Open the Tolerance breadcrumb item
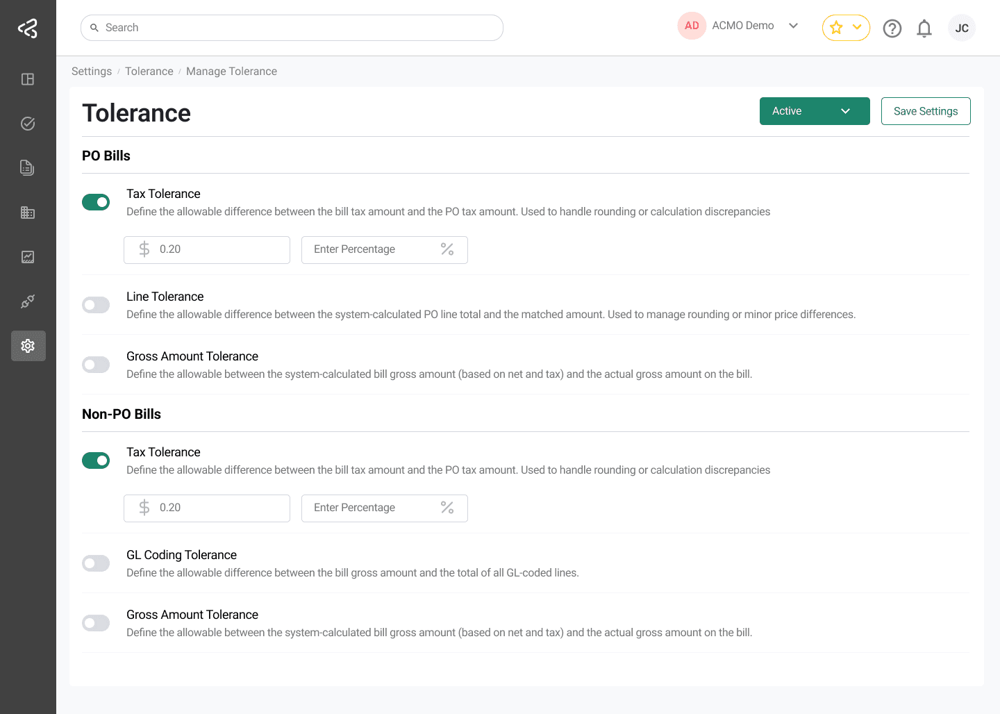1000x714 pixels. [149, 71]
